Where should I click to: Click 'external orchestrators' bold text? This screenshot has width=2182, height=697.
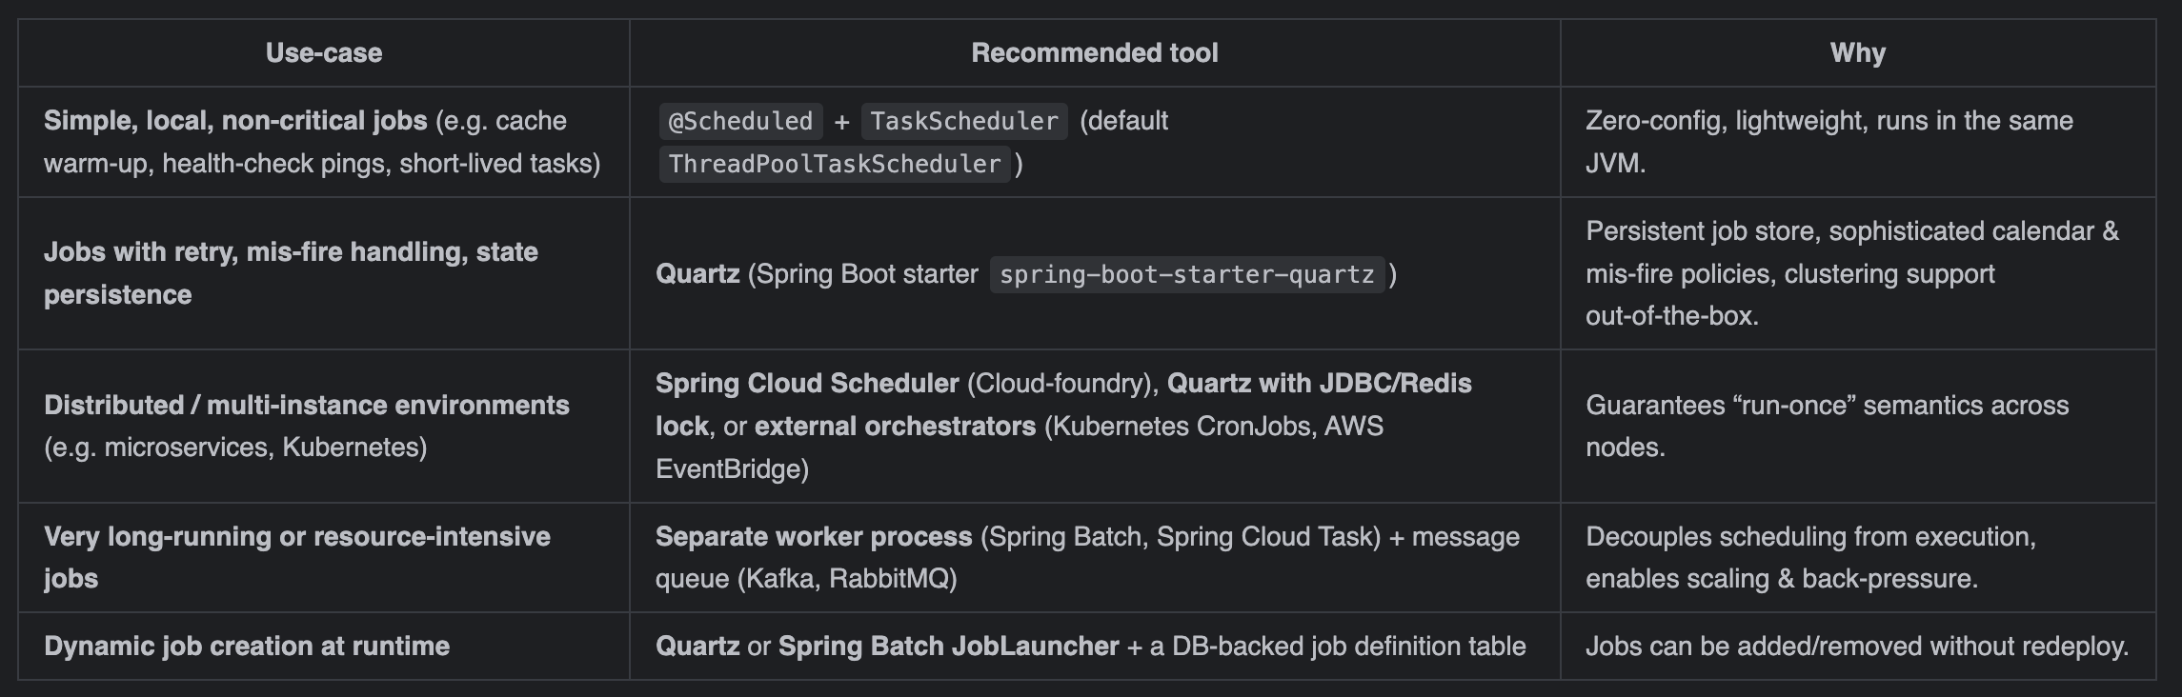point(895,427)
